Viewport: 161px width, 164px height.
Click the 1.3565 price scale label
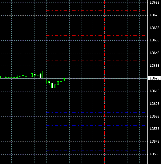154,154
